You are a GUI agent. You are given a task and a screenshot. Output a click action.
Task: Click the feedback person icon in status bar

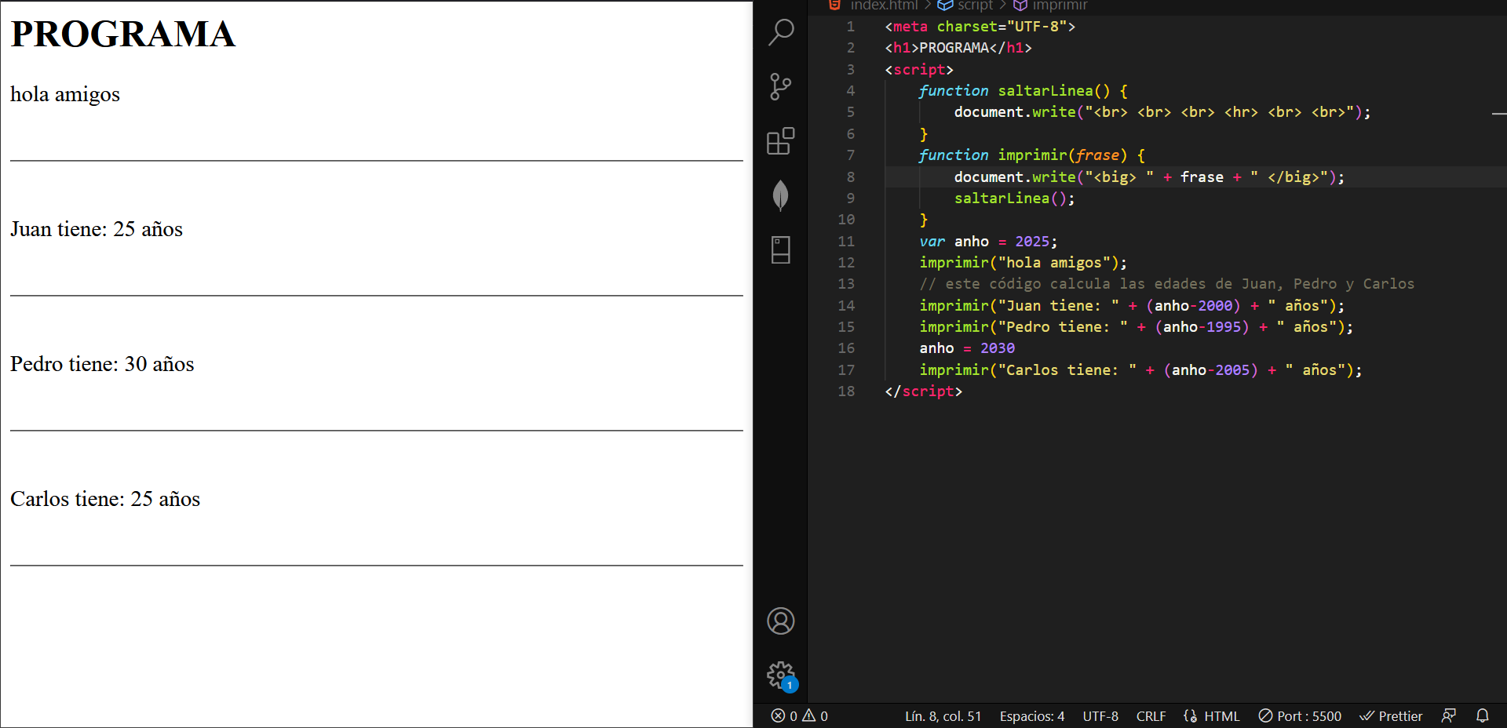(1449, 716)
